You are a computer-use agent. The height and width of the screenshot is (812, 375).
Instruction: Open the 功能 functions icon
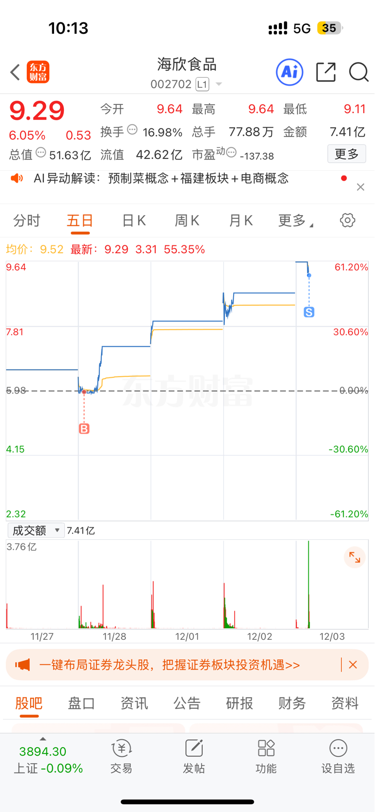point(266,756)
